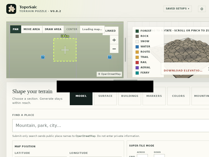Image resolution: width=209 pixels, height=157 pixels.
Task: Click the Ferry color swatch
Action: click(137, 73)
